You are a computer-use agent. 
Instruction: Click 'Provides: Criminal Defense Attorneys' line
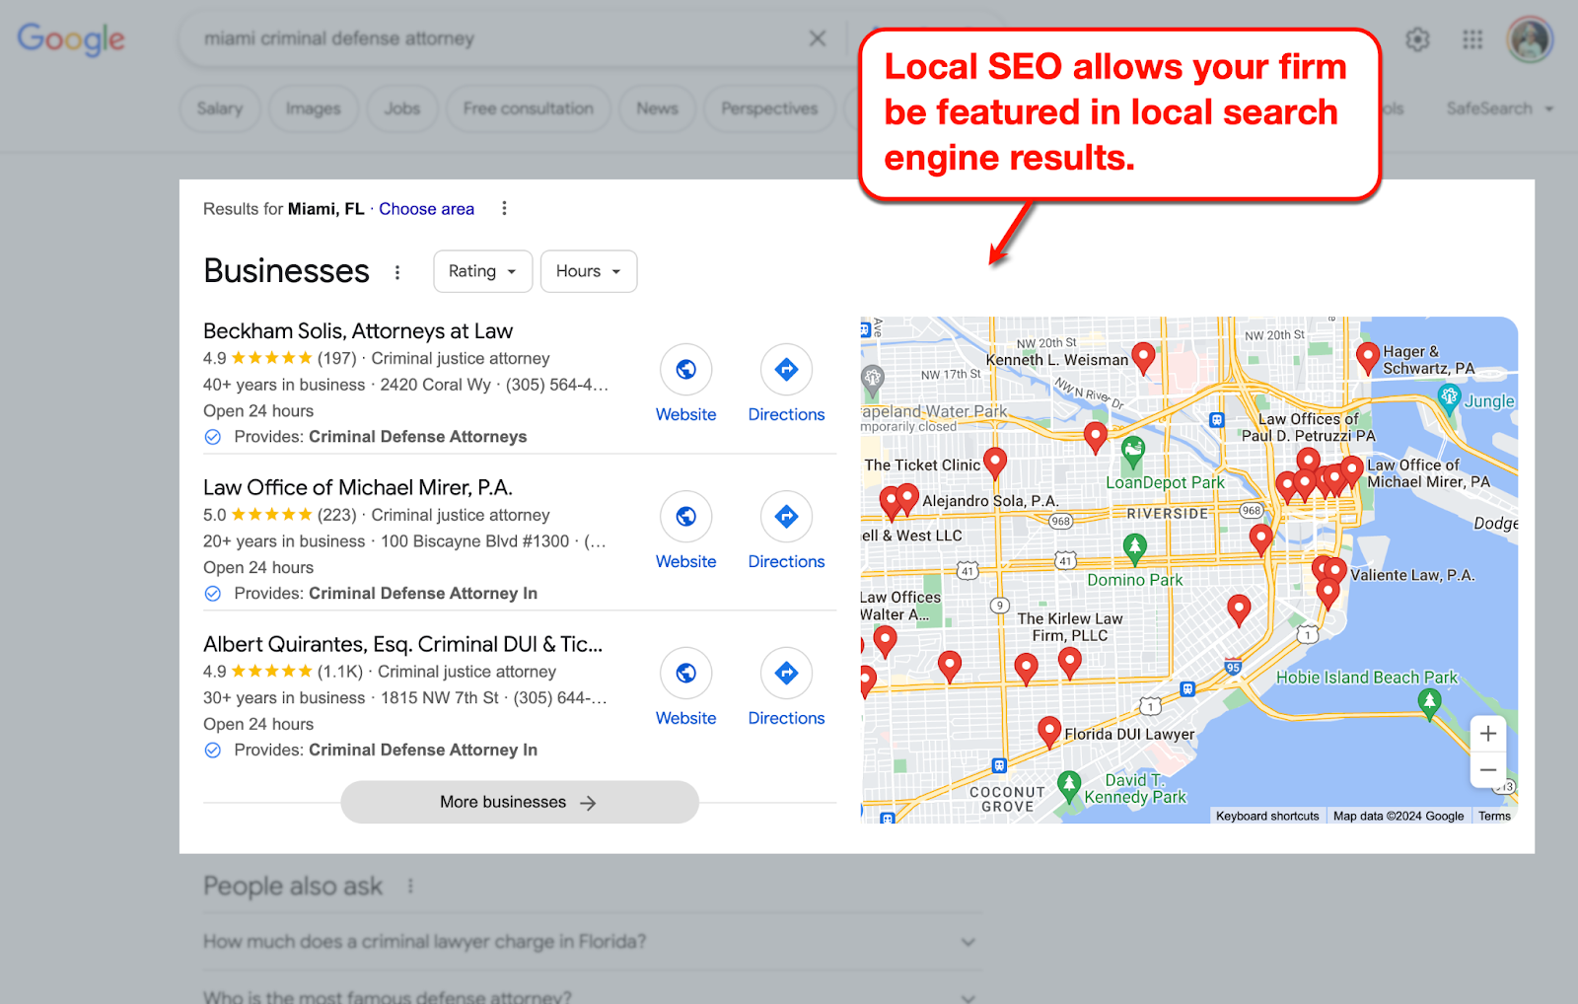click(x=381, y=437)
